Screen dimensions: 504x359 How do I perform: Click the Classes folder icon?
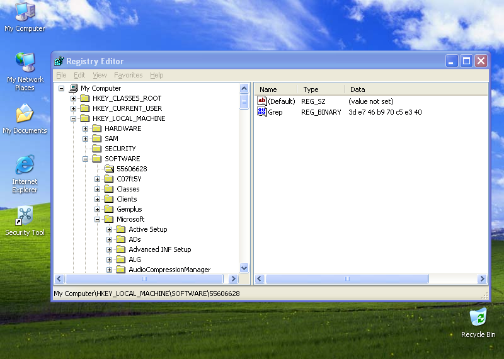click(x=109, y=189)
